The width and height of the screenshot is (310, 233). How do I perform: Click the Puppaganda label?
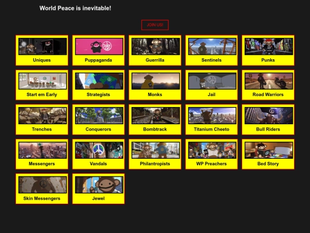tap(98, 60)
